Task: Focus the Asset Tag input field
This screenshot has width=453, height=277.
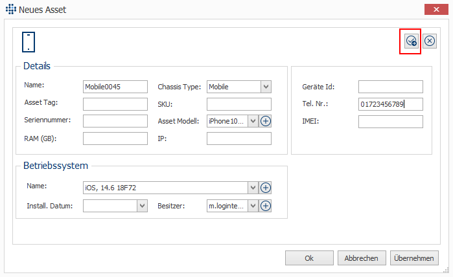Action: (115, 104)
